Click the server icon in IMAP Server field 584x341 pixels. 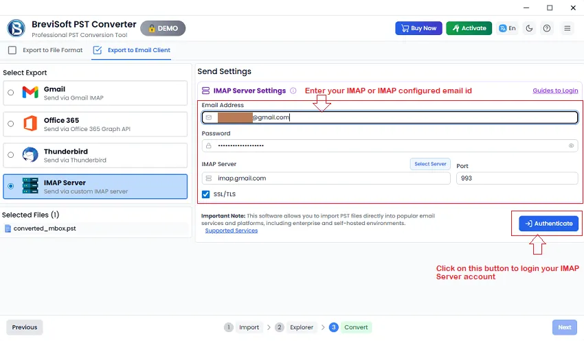click(209, 178)
